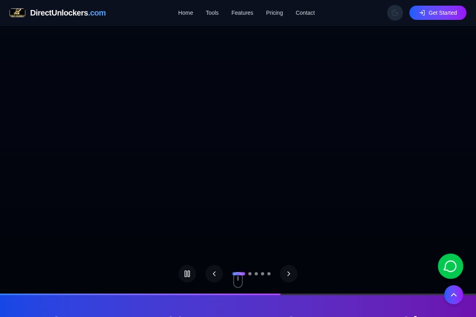The height and width of the screenshot is (317, 476).
Task: Click the DirectUnlockers logo image
Action: 17,13
